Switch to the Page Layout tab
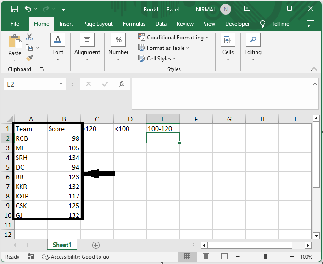 98,24
